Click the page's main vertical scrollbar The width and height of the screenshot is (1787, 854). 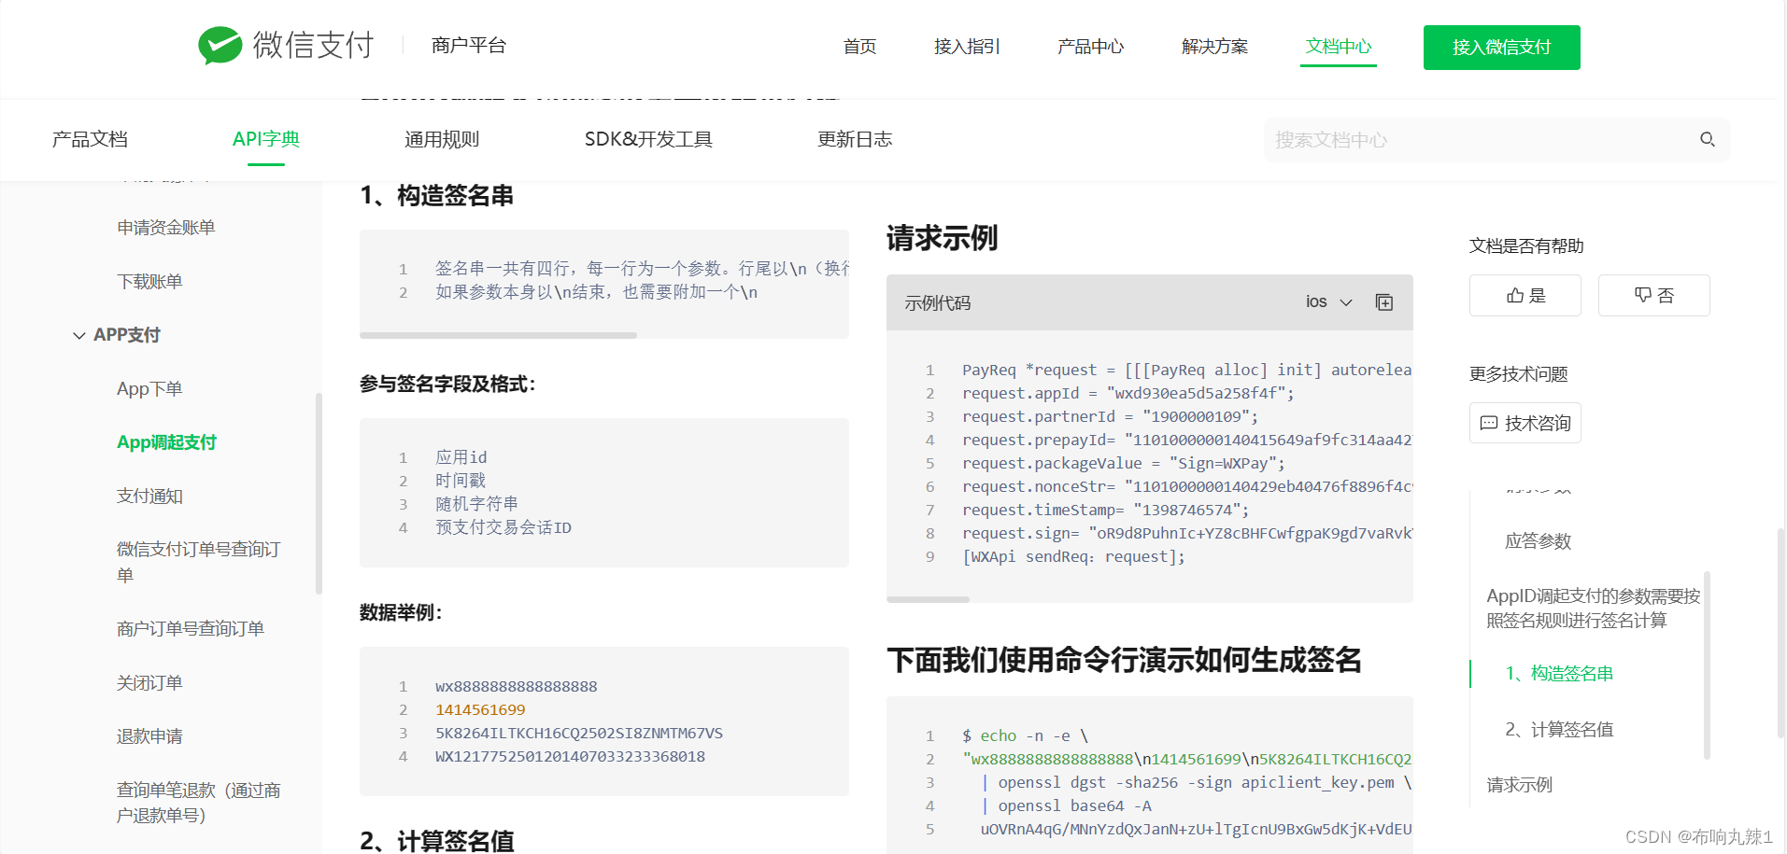point(1780,633)
